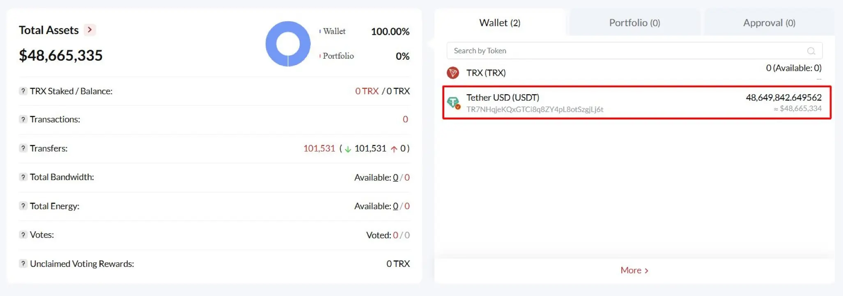This screenshot has height=296, width=843.
Task: Click the question mark beside Transfers
Action: [x=23, y=148]
